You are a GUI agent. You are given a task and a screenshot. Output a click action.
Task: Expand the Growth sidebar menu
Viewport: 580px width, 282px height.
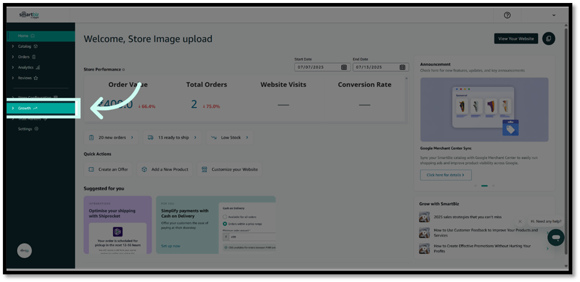click(x=25, y=108)
